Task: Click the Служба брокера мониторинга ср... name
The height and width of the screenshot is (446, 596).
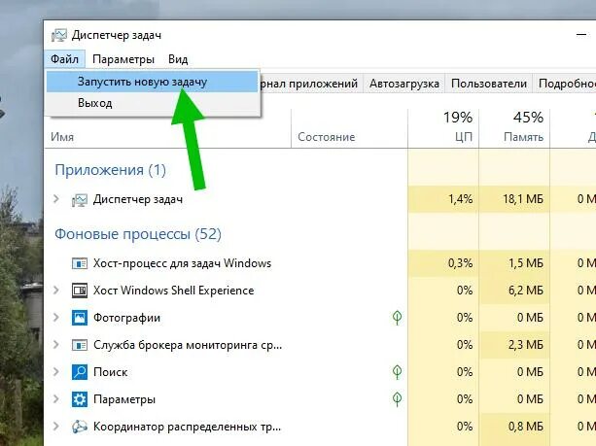Action: pyautogui.click(x=188, y=345)
